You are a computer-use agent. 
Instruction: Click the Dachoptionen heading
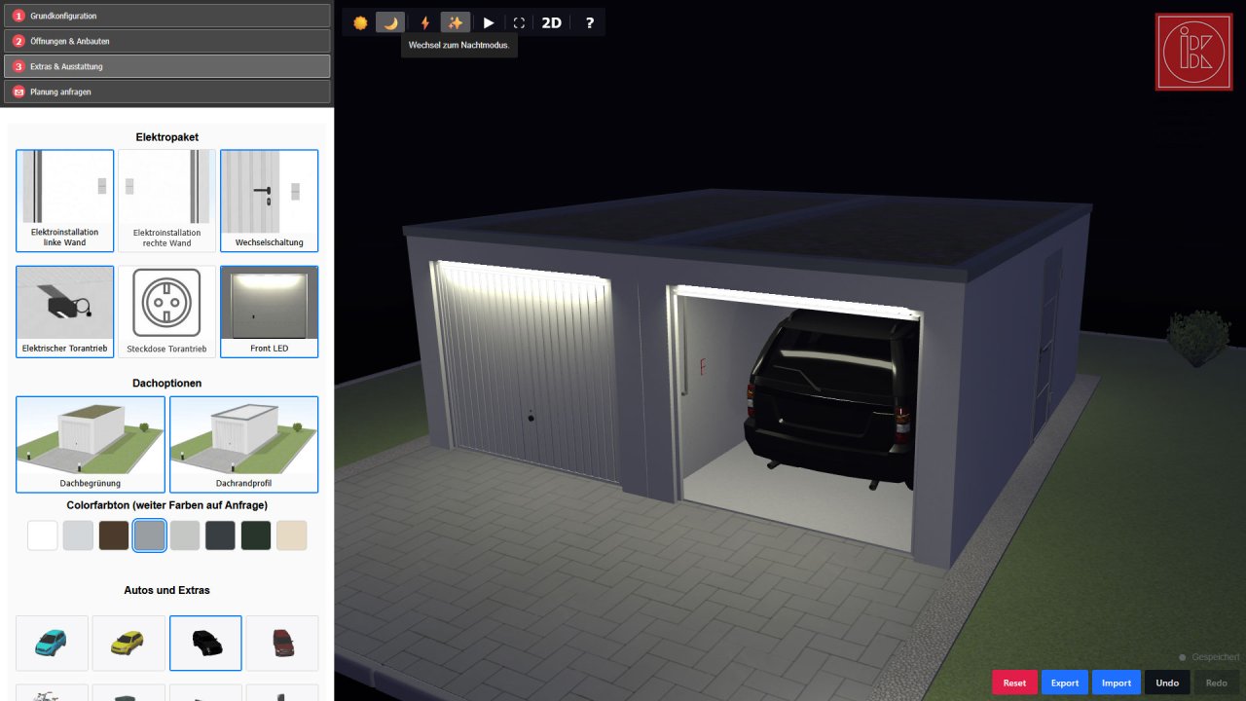click(x=167, y=384)
